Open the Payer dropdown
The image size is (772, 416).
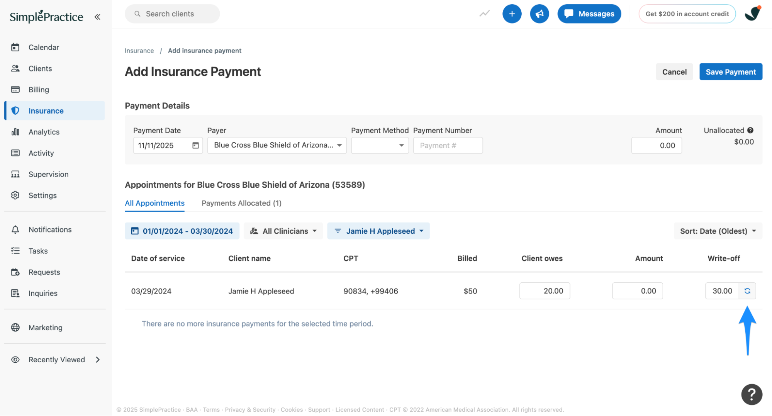pos(277,145)
